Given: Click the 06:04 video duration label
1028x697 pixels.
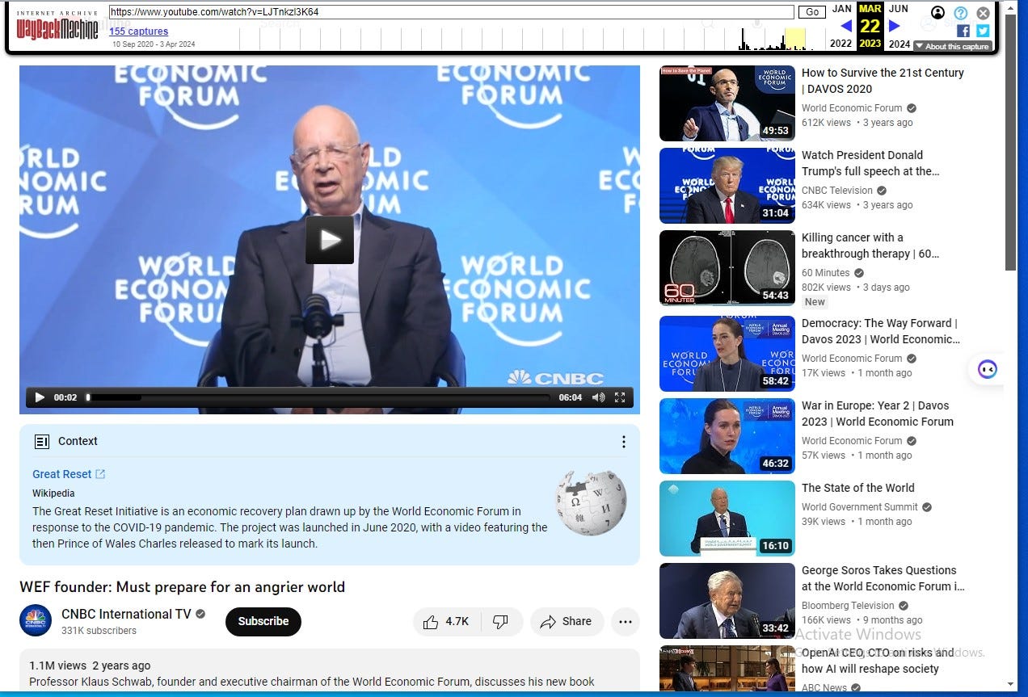Looking at the screenshot, I should pos(571,397).
